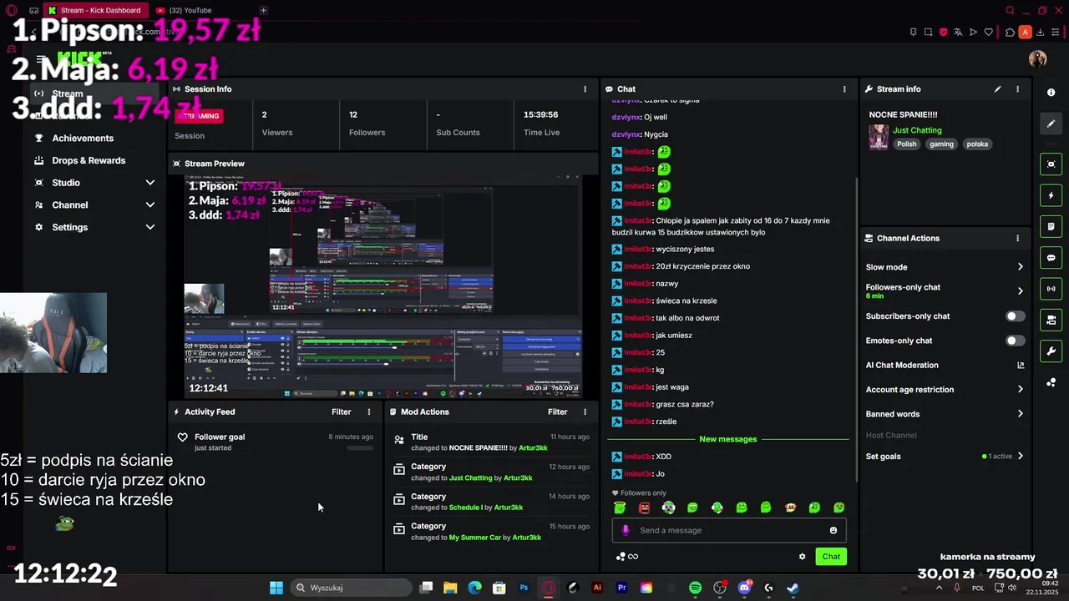Viewport: 1069px width, 601px height.
Task: Open Account age restriction chevron
Action: point(1020,389)
